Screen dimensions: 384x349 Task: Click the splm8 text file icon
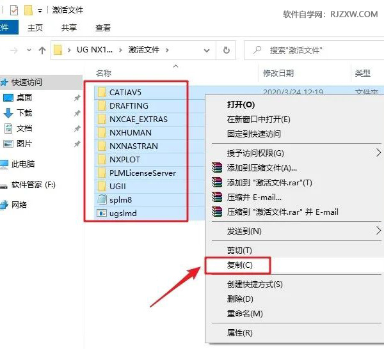pos(102,199)
